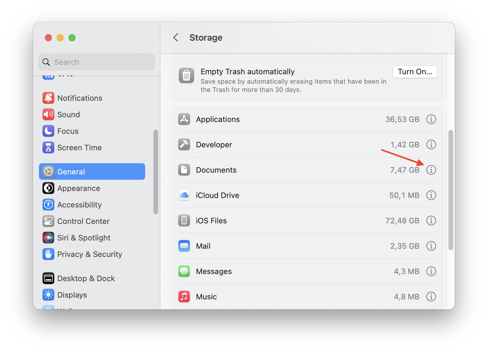Click the iOS Files device icon
Screen dimensions: 488x353
[x=184, y=220]
